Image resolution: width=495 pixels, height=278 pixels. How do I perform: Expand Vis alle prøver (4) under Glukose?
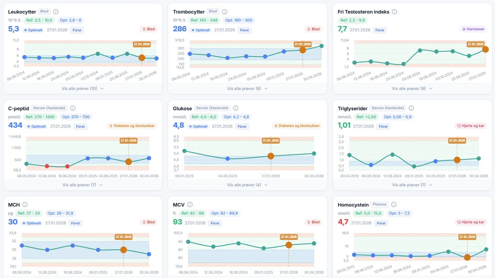point(247,185)
